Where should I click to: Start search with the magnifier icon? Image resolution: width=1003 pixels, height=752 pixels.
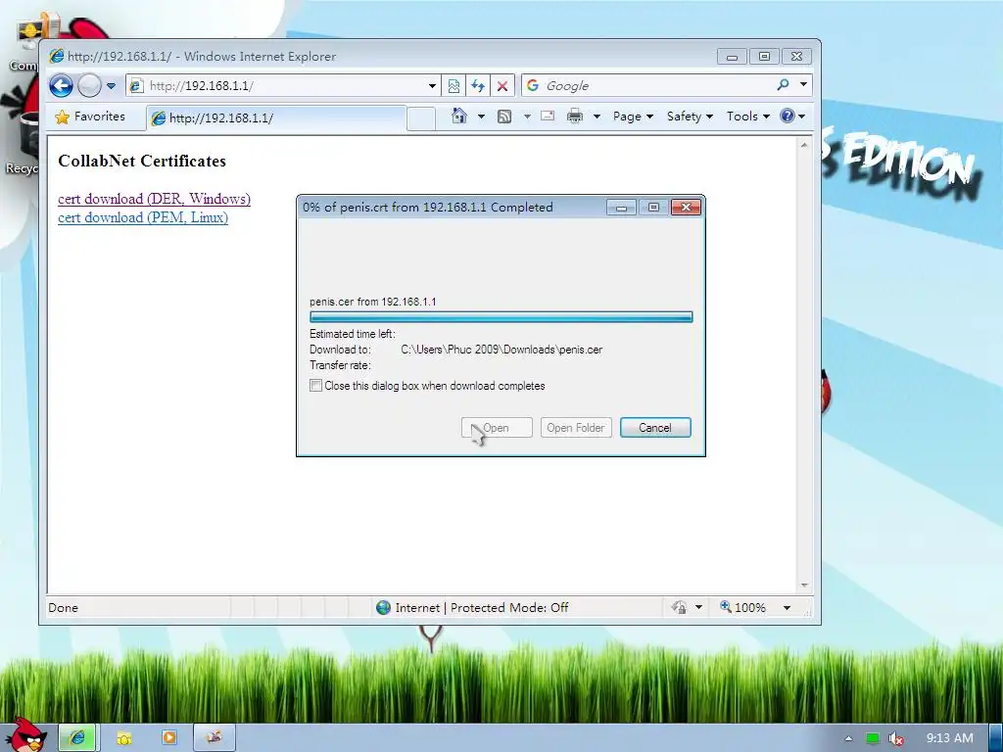click(x=783, y=85)
